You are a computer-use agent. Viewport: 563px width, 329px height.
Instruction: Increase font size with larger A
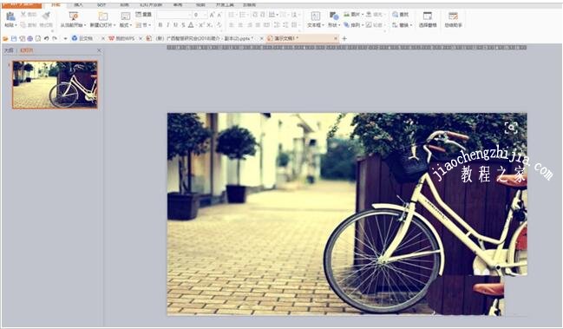pos(212,15)
